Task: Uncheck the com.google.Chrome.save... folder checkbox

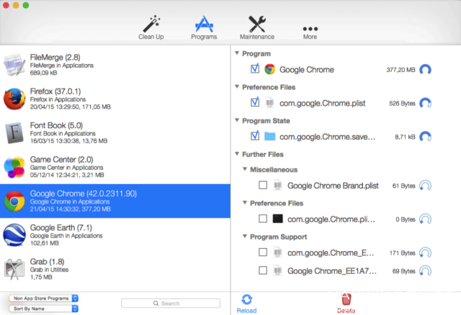Action: (x=255, y=136)
